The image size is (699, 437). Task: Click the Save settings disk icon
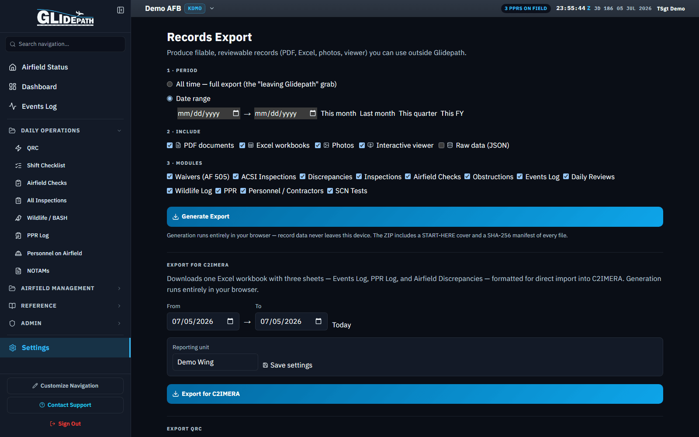click(265, 365)
